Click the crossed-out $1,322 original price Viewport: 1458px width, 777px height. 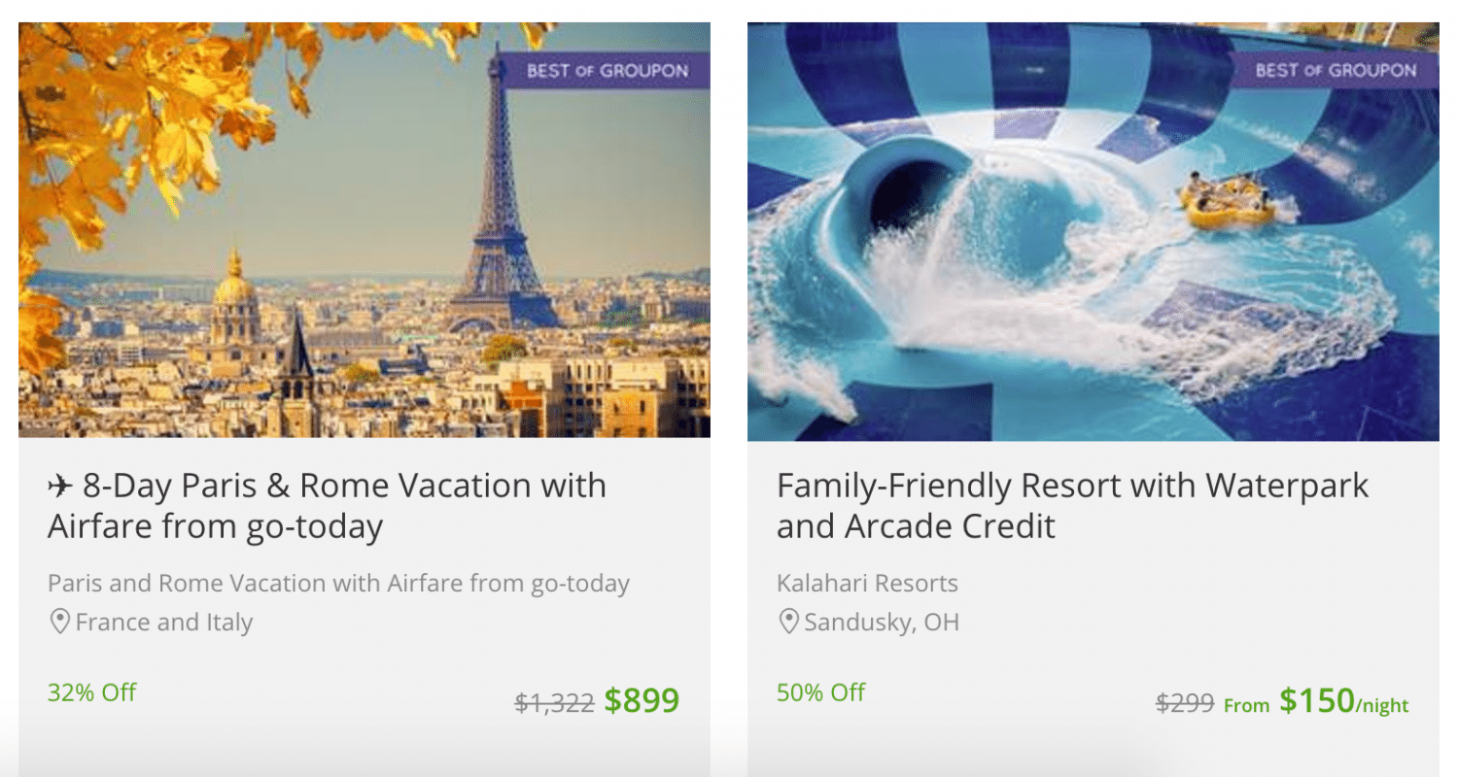click(x=554, y=702)
